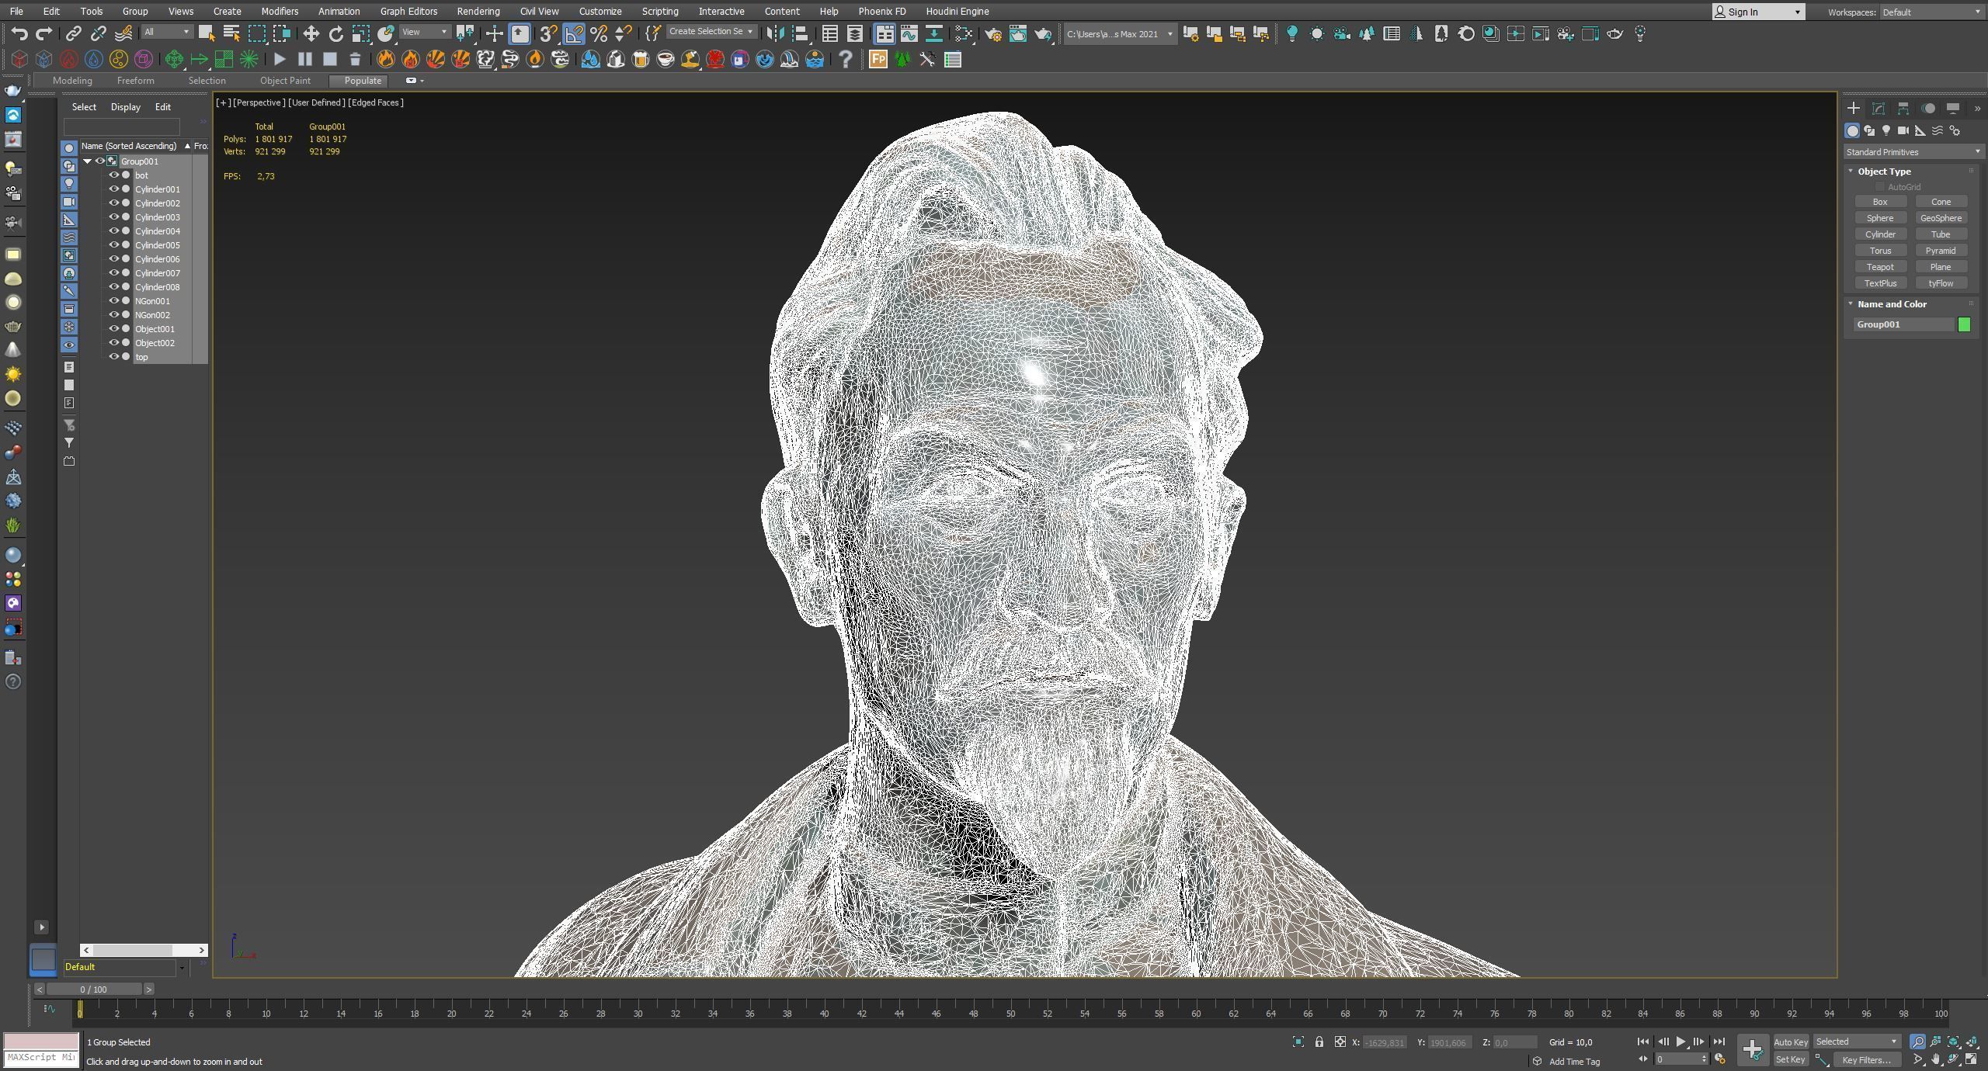Open Render Setup teapot icon
1988x1071 pixels.
[x=993, y=33]
